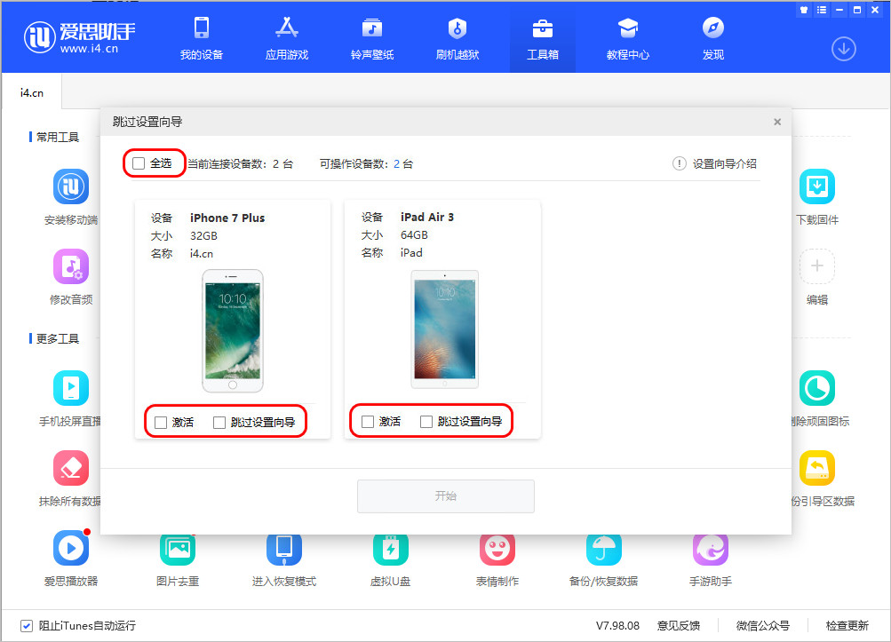Tick the 全选 checkbox

pyautogui.click(x=139, y=163)
